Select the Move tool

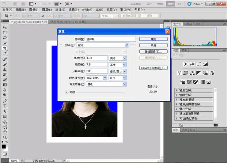pos(5,28)
